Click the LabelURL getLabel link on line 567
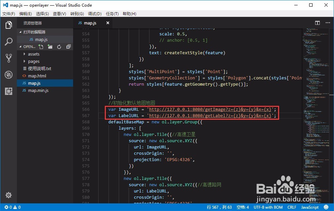334x211 pixels. coord(210,116)
